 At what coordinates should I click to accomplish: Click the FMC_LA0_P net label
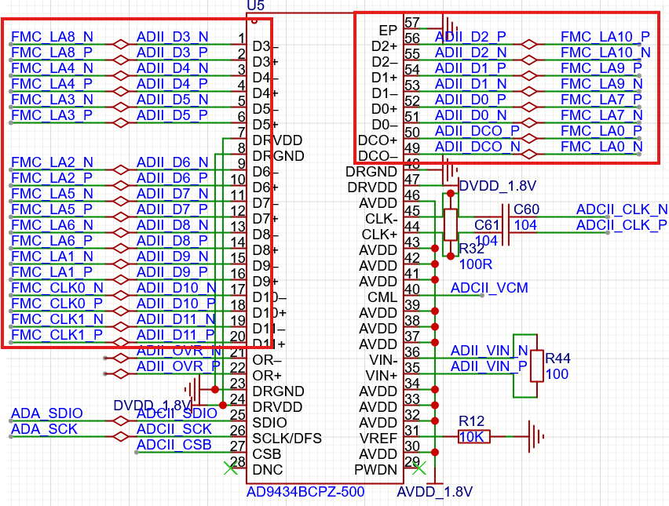tap(601, 131)
